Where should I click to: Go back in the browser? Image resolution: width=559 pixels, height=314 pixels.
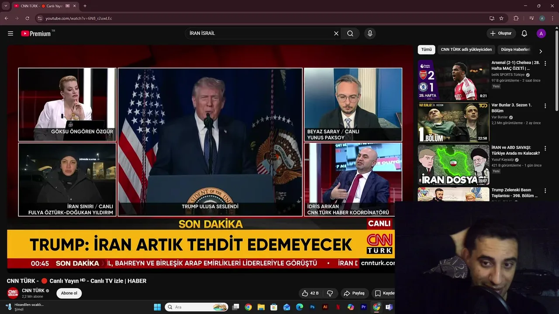pos(6,18)
